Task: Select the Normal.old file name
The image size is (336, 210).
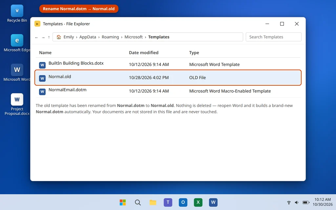Action: [60, 76]
